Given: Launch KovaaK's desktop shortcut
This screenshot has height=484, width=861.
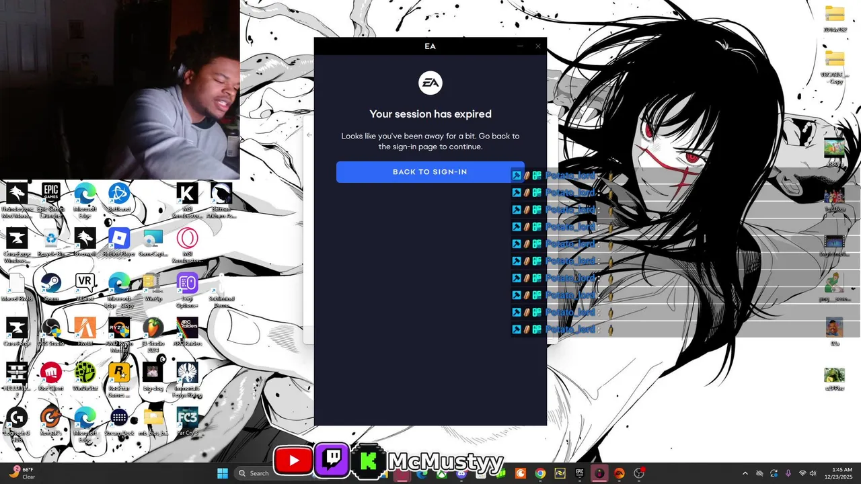Looking at the screenshot, I should 51,421.
